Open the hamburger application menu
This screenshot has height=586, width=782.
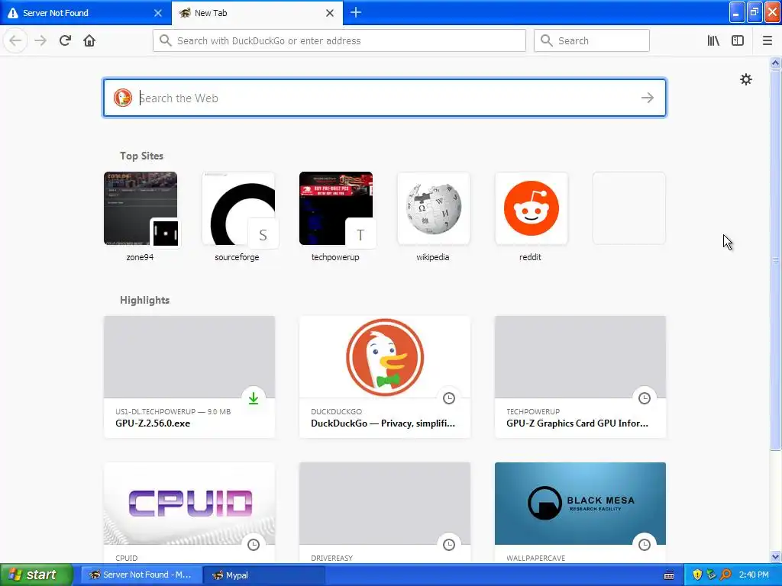(767, 40)
